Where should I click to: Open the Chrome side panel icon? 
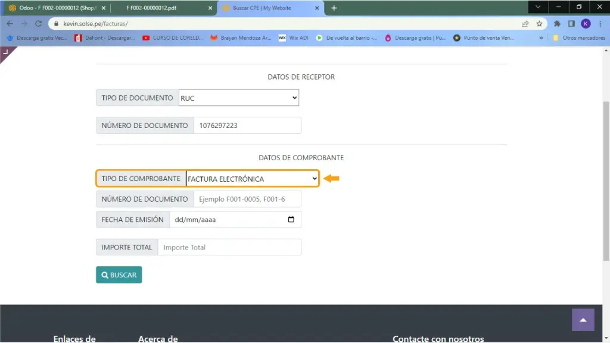pos(571,24)
